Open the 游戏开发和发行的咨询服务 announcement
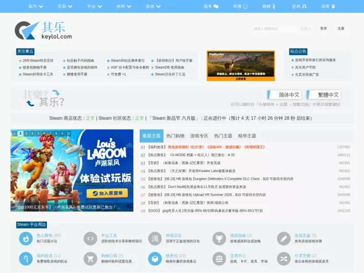 click(315, 60)
